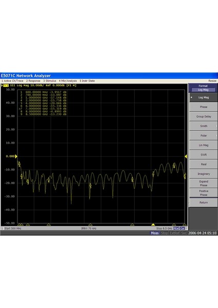Select the Lin Mag format softkey
218x308 pixels.
click(204, 145)
